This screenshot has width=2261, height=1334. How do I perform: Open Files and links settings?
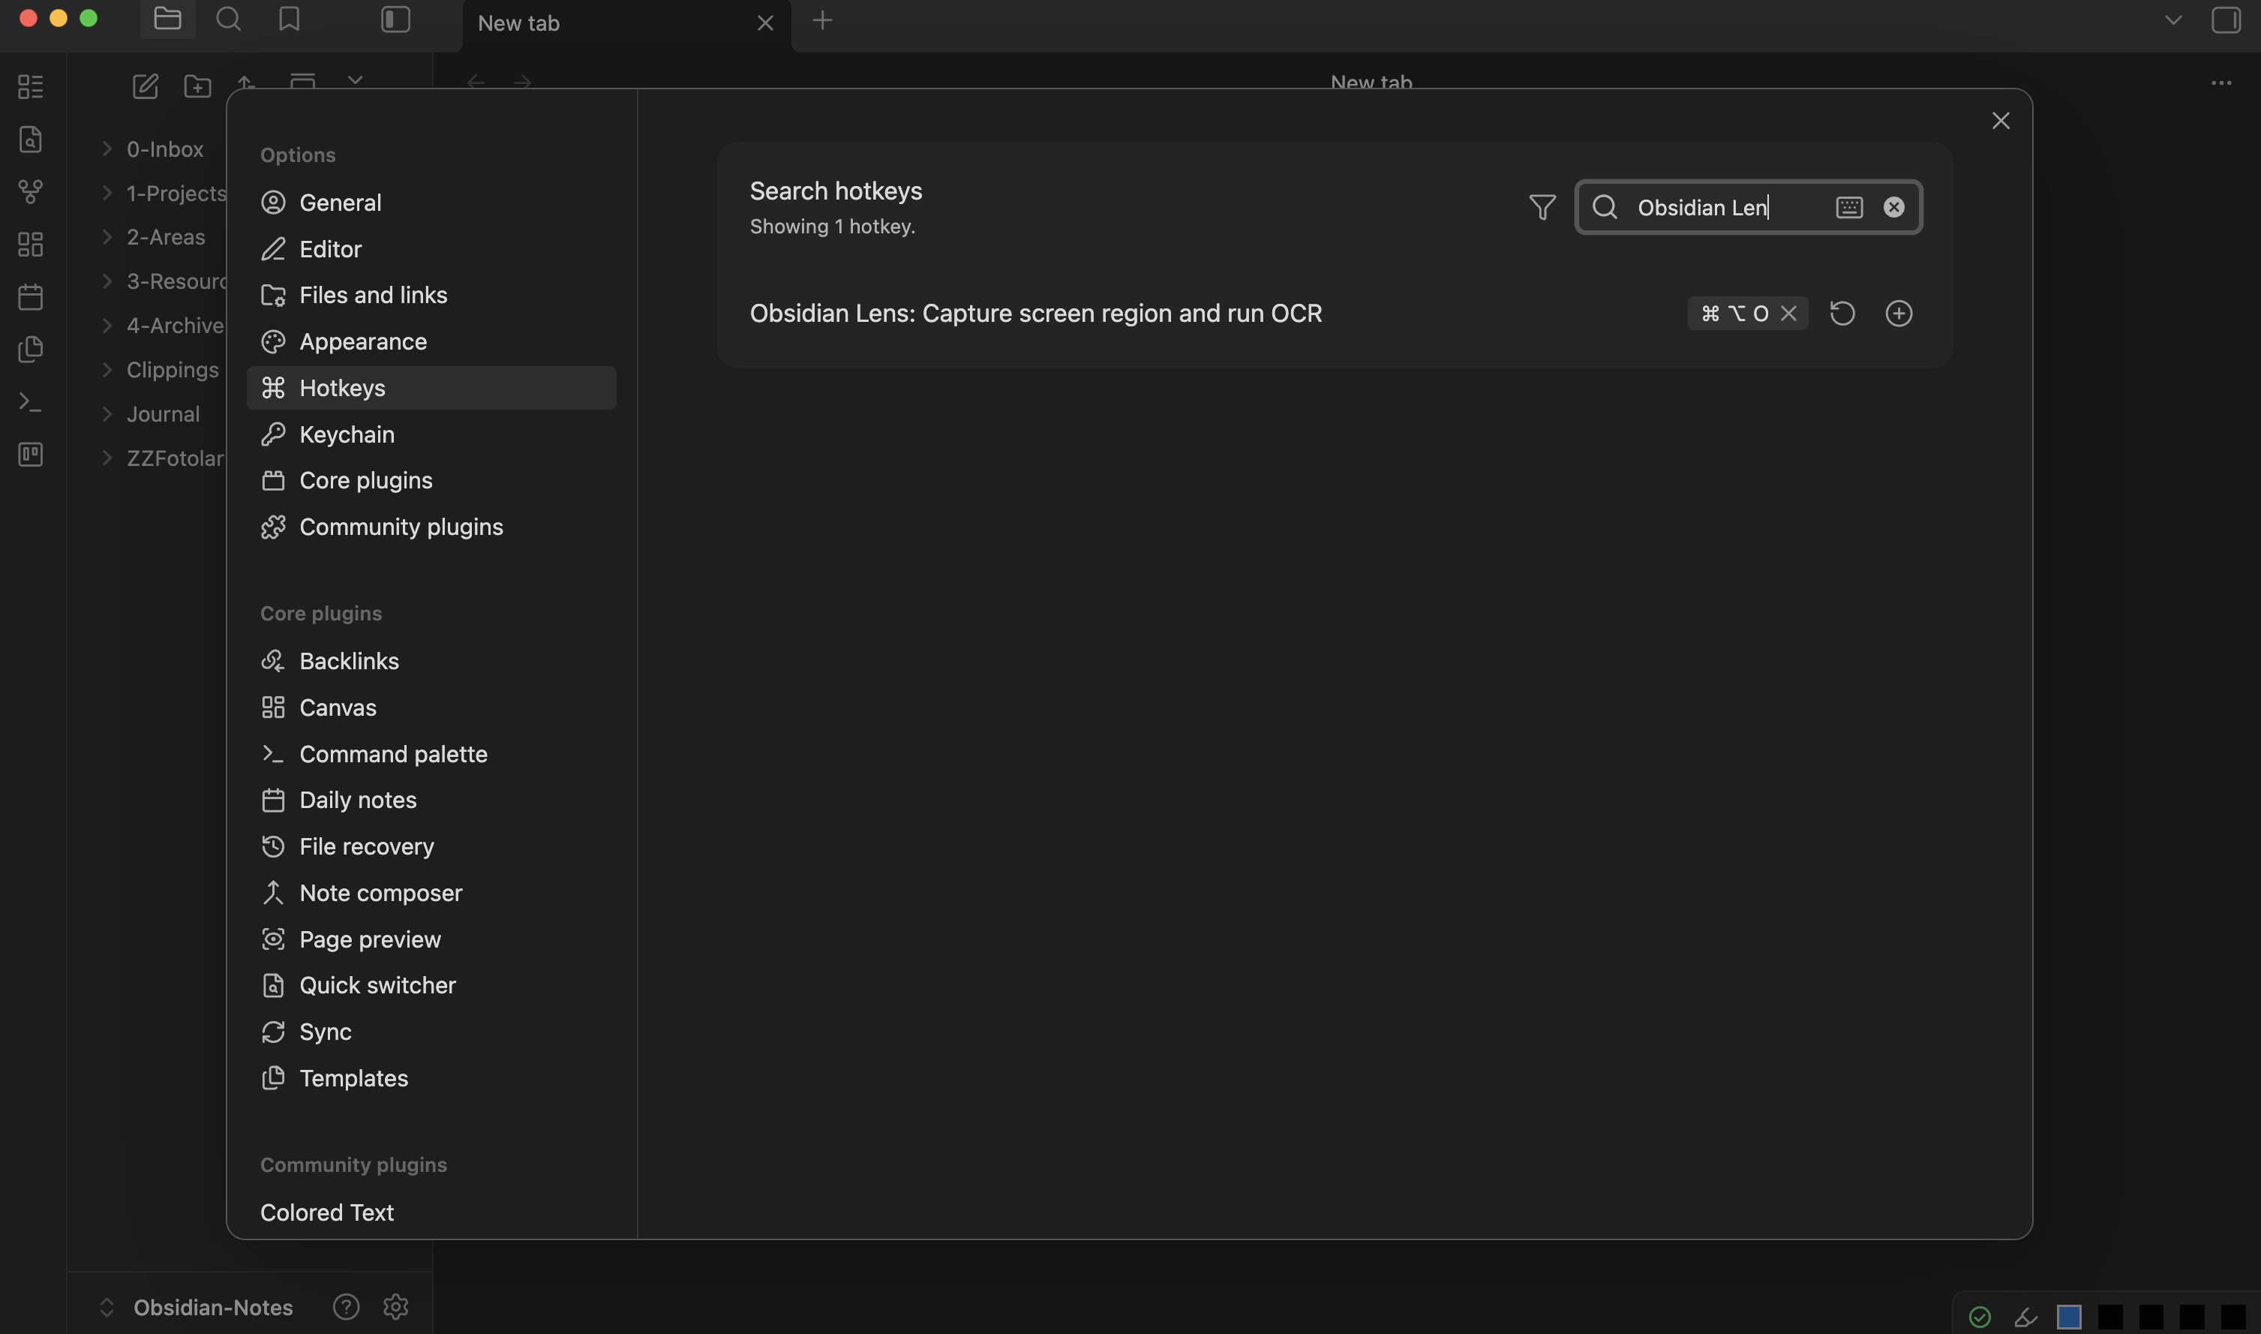pos(431,295)
